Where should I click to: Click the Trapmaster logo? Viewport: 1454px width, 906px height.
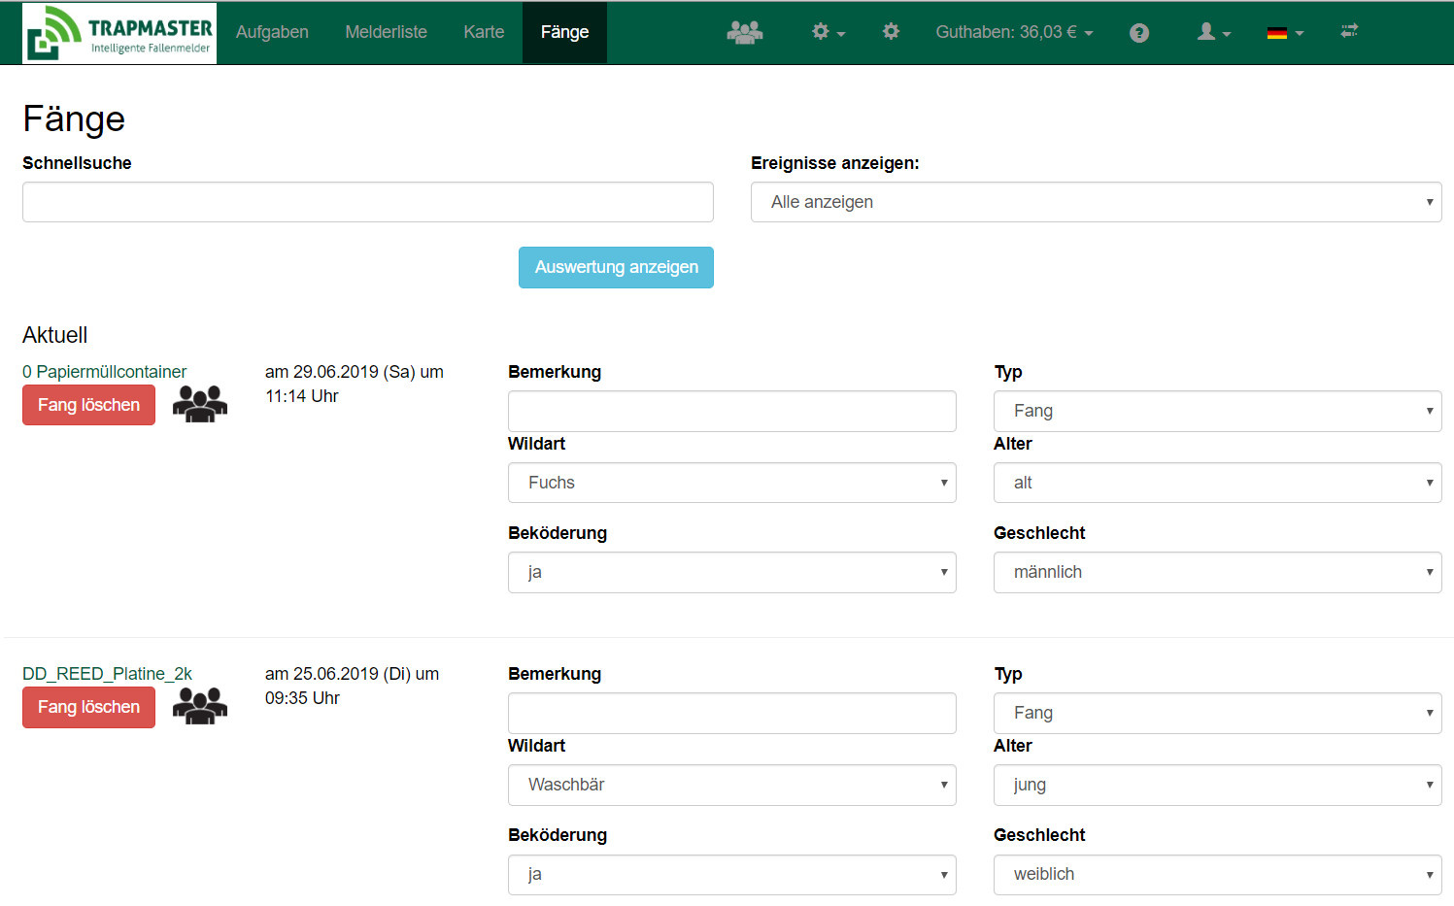click(119, 33)
